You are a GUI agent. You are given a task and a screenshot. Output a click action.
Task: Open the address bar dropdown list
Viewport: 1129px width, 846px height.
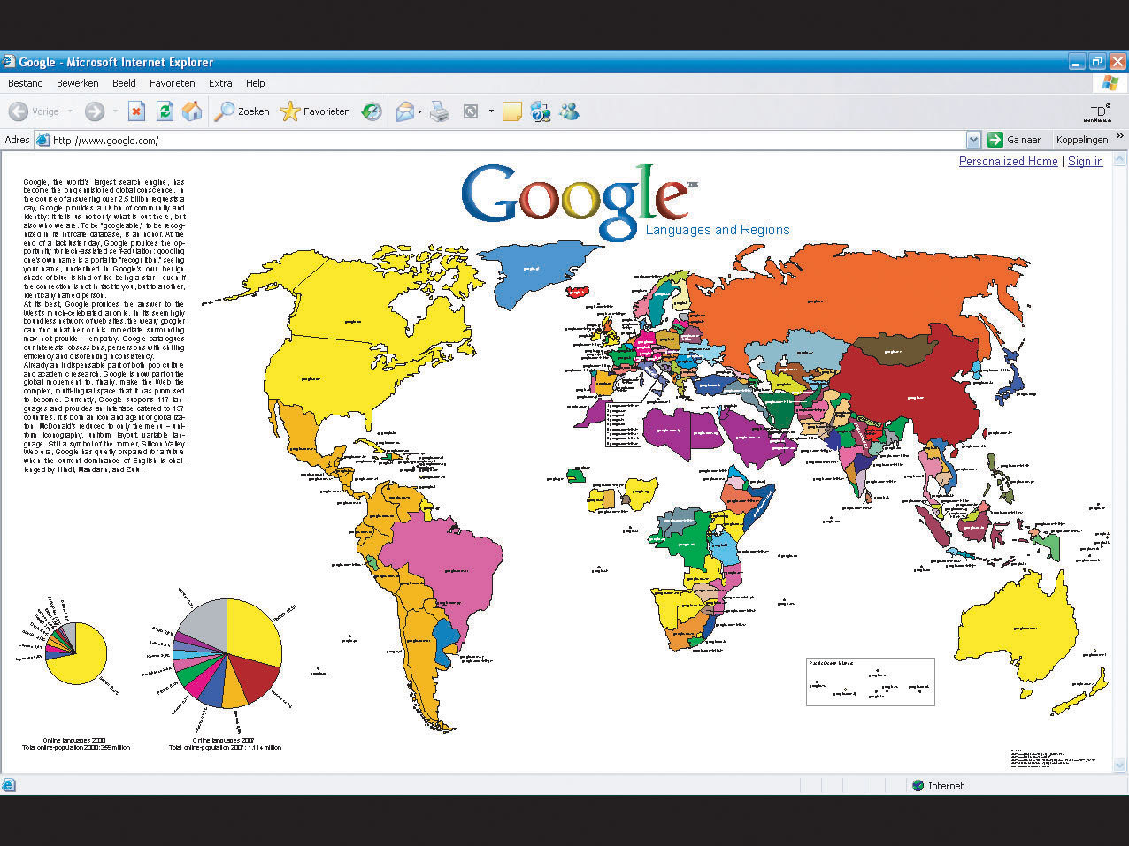coord(973,140)
